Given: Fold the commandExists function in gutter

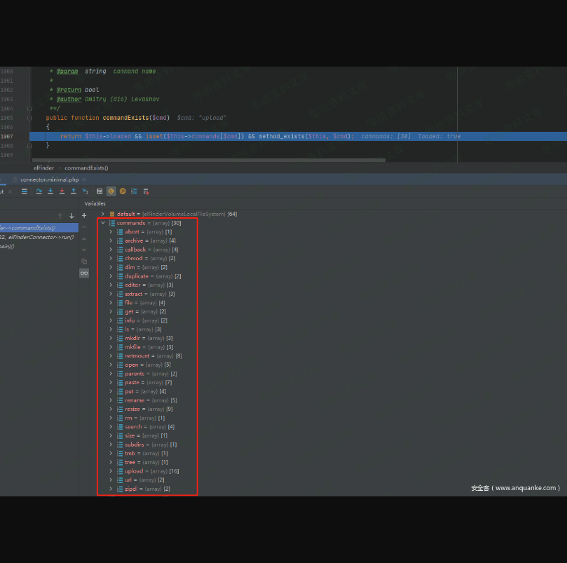Looking at the screenshot, I should point(29,118).
